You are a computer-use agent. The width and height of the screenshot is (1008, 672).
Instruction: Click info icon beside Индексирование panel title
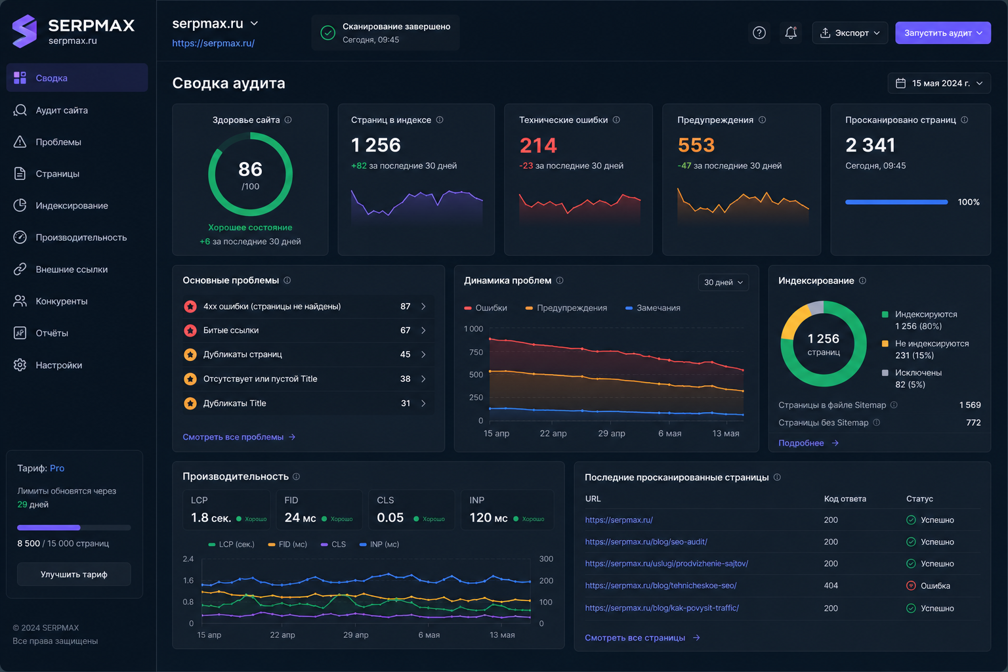click(862, 280)
